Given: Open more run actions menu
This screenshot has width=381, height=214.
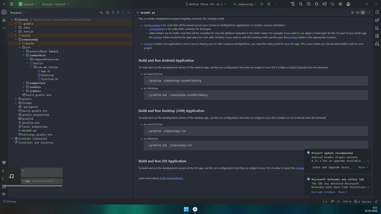Looking at the screenshot, I should (x=276, y=4).
